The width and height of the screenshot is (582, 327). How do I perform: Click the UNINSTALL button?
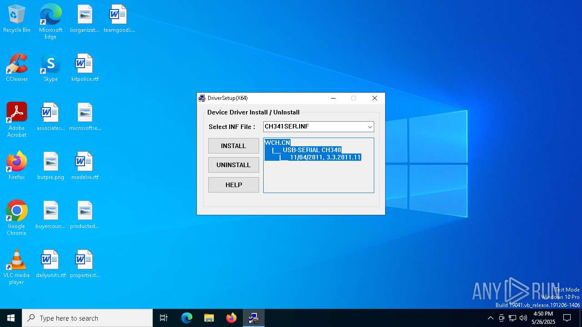click(234, 165)
